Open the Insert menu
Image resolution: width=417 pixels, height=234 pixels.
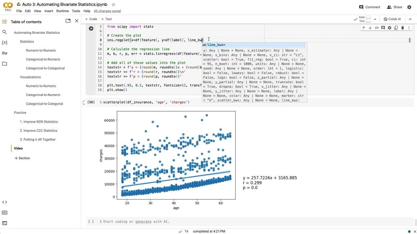coord(49,11)
